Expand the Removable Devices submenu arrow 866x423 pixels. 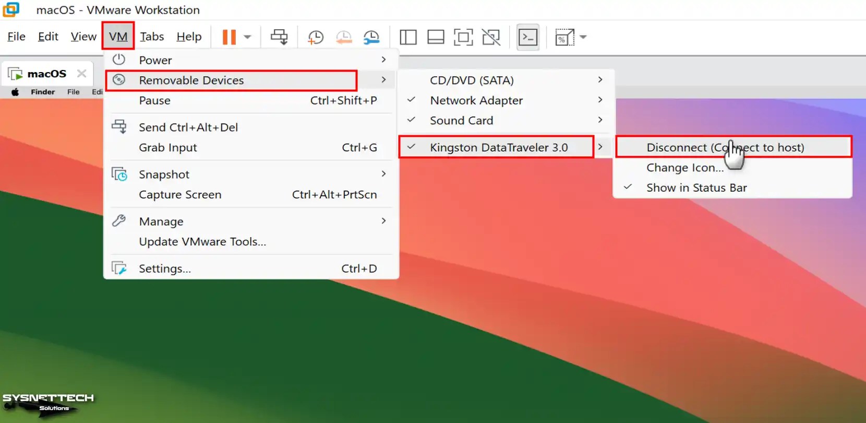click(x=384, y=79)
